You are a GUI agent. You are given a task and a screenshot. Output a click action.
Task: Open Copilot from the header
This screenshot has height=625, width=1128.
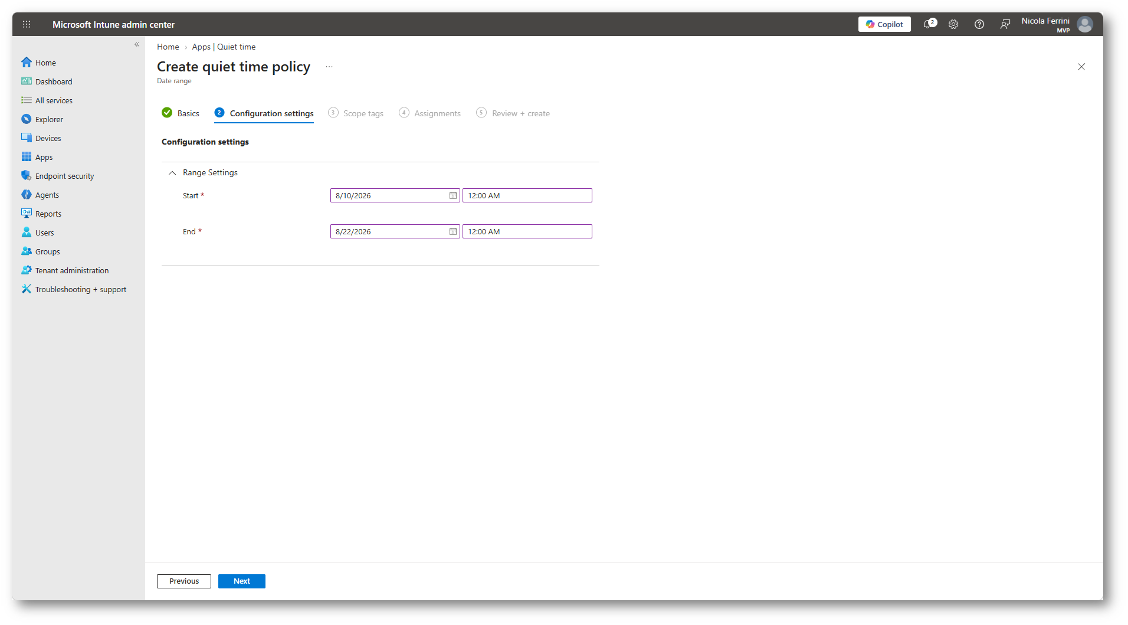click(884, 24)
